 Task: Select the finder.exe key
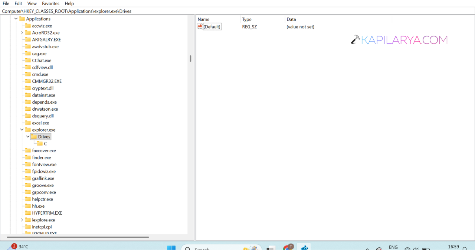tap(42, 158)
